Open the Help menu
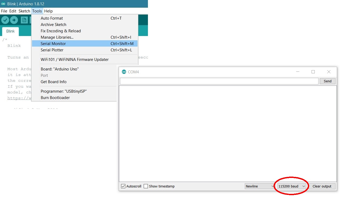Screen dimensions: 352x197 [x=48, y=11]
